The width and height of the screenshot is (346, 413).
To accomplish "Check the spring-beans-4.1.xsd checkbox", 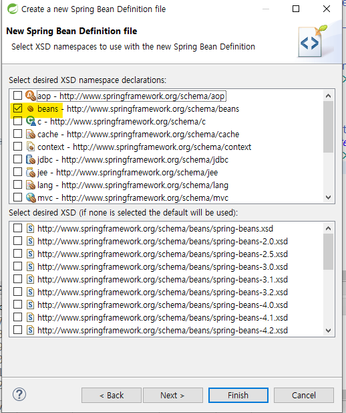I will pos(17,317).
